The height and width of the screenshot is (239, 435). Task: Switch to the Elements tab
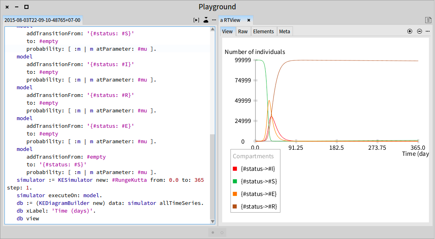tap(263, 32)
